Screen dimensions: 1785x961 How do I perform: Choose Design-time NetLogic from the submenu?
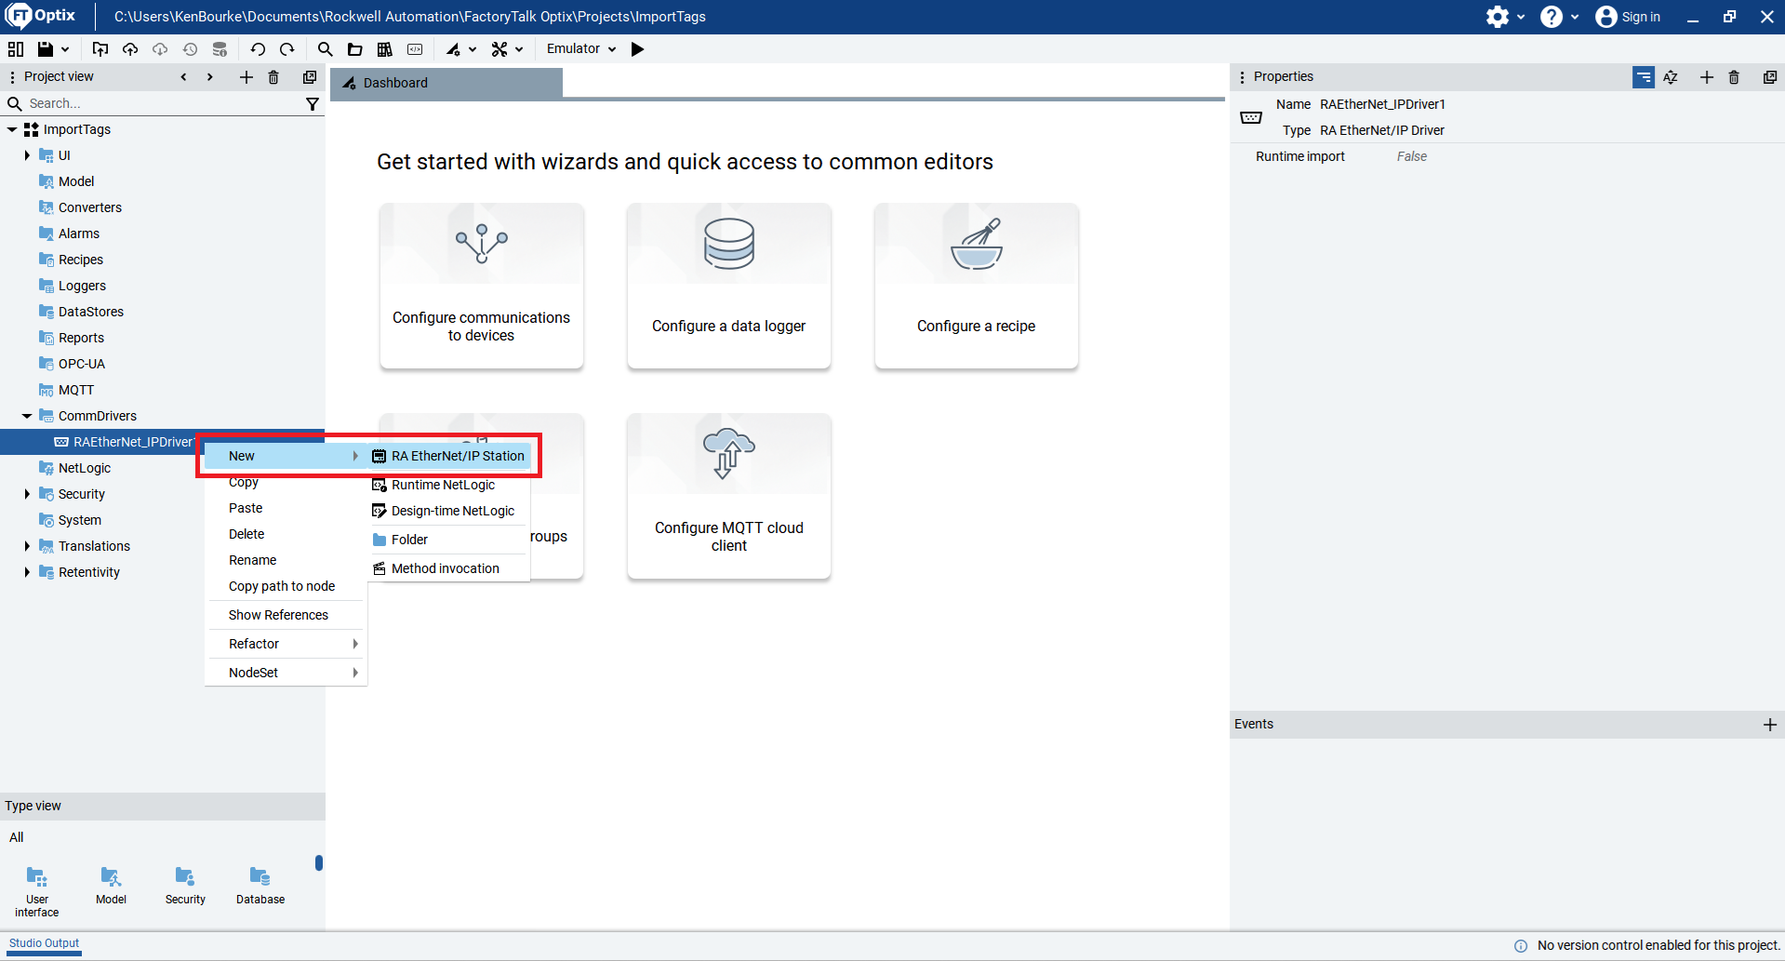pos(449,511)
